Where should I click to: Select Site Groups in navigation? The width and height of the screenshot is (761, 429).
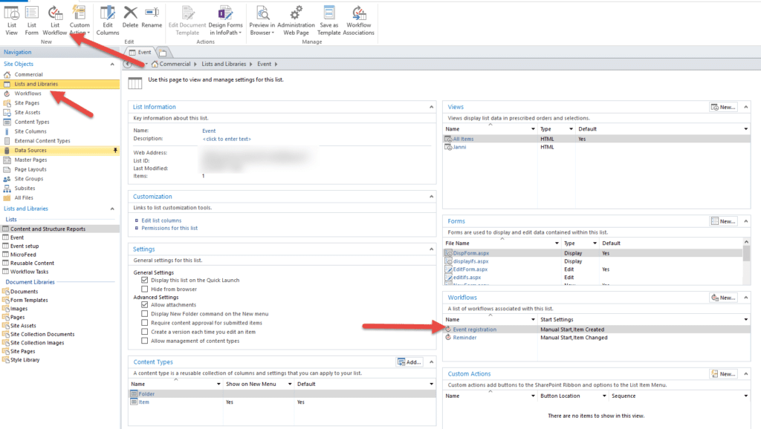29,179
